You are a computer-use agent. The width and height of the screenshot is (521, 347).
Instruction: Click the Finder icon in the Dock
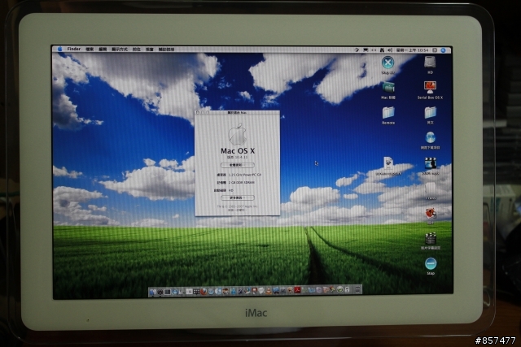point(152,292)
